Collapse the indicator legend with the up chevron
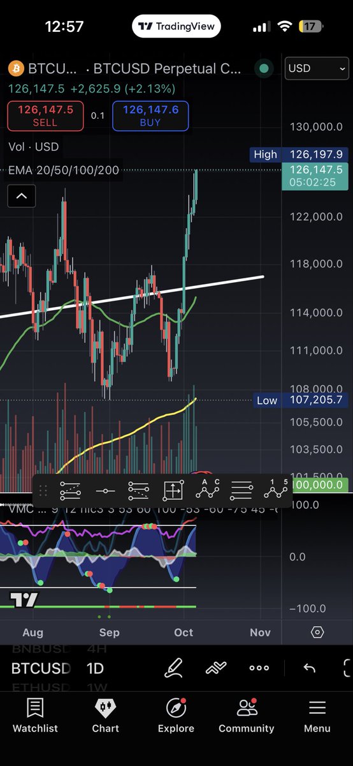This screenshot has height=766, width=353. [22, 196]
